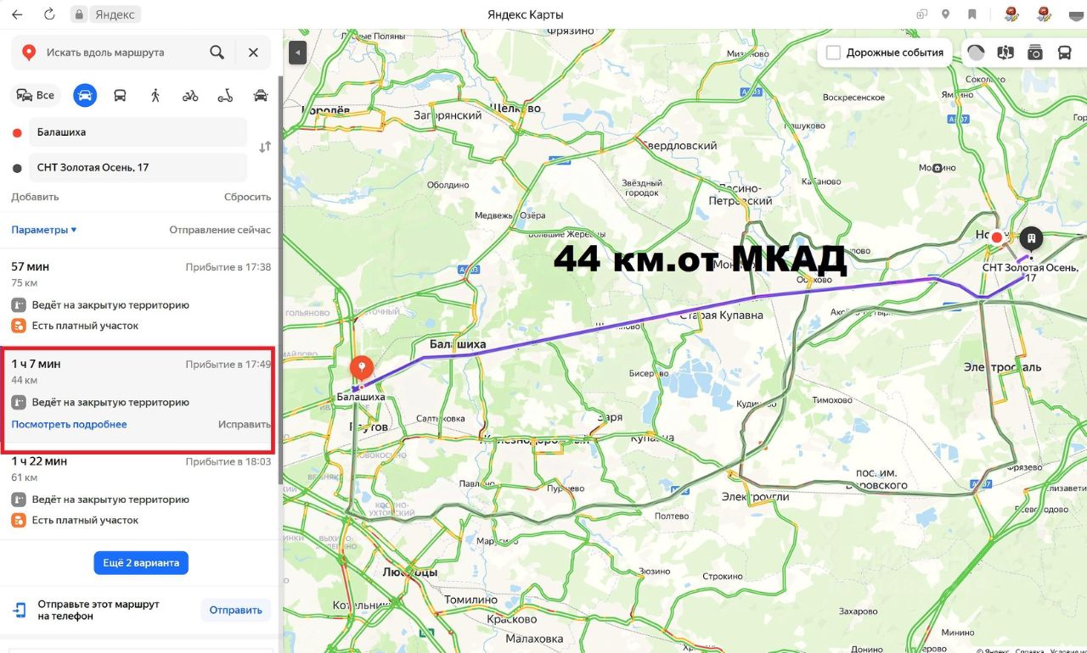Select the 57 мин, 75 км route
This screenshot has height=653, width=1087.
(x=141, y=297)
